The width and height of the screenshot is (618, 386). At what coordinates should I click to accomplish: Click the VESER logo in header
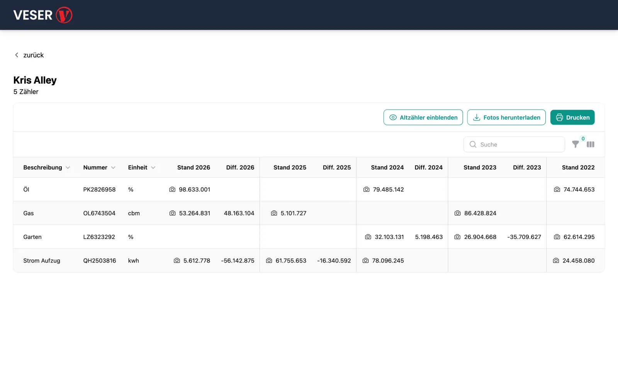coord(42,15)
